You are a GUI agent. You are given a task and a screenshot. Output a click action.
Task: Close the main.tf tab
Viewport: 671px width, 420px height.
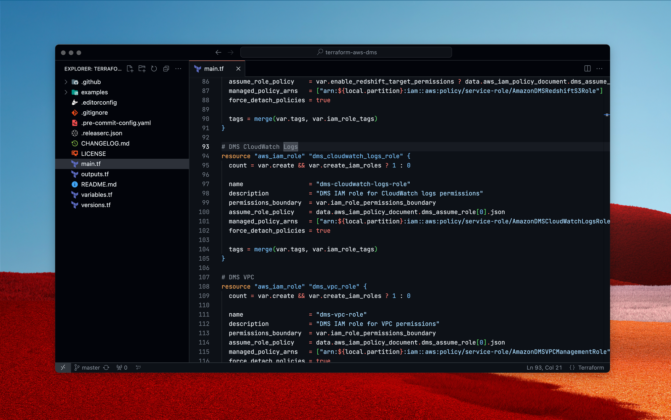[x=238, y=69]
